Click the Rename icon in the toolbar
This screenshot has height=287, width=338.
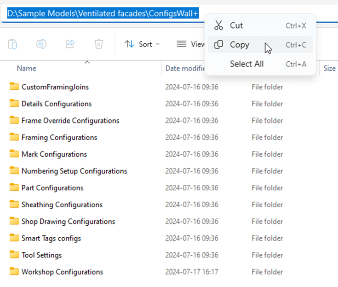point(41,44)
